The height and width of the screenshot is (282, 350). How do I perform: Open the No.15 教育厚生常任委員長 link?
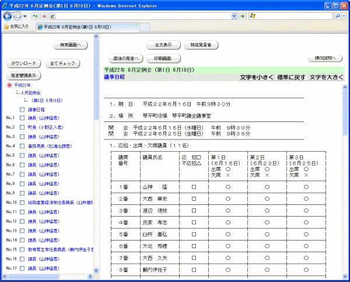tap(61, 249)
